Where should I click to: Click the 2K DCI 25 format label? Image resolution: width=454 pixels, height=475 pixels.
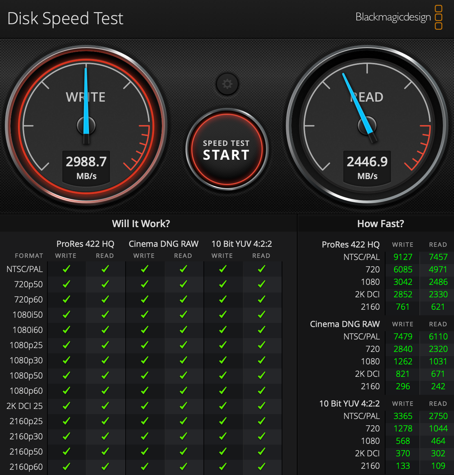click(x=25, y=406)
